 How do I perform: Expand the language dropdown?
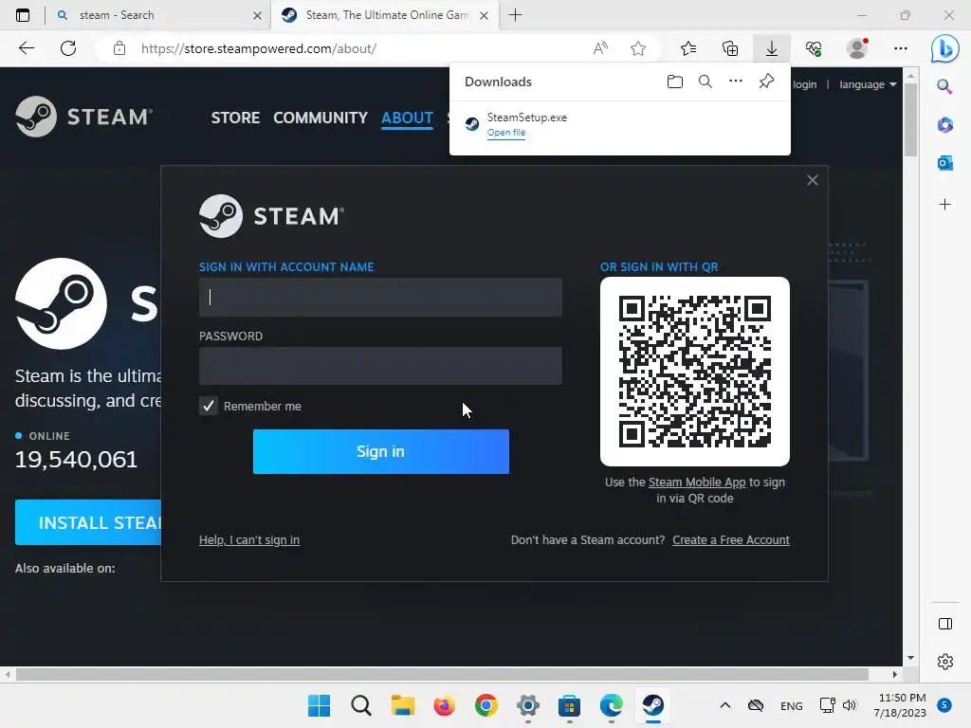868,84
